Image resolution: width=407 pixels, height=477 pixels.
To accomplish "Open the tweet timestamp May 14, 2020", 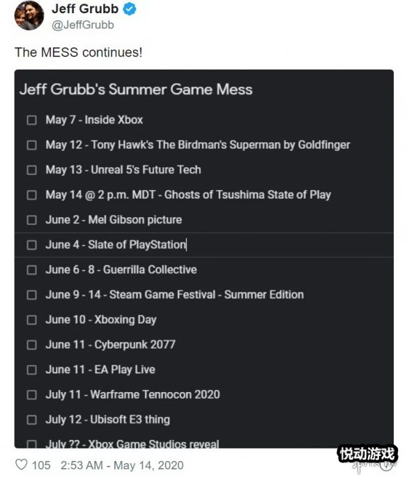I will tap(122, 465).
